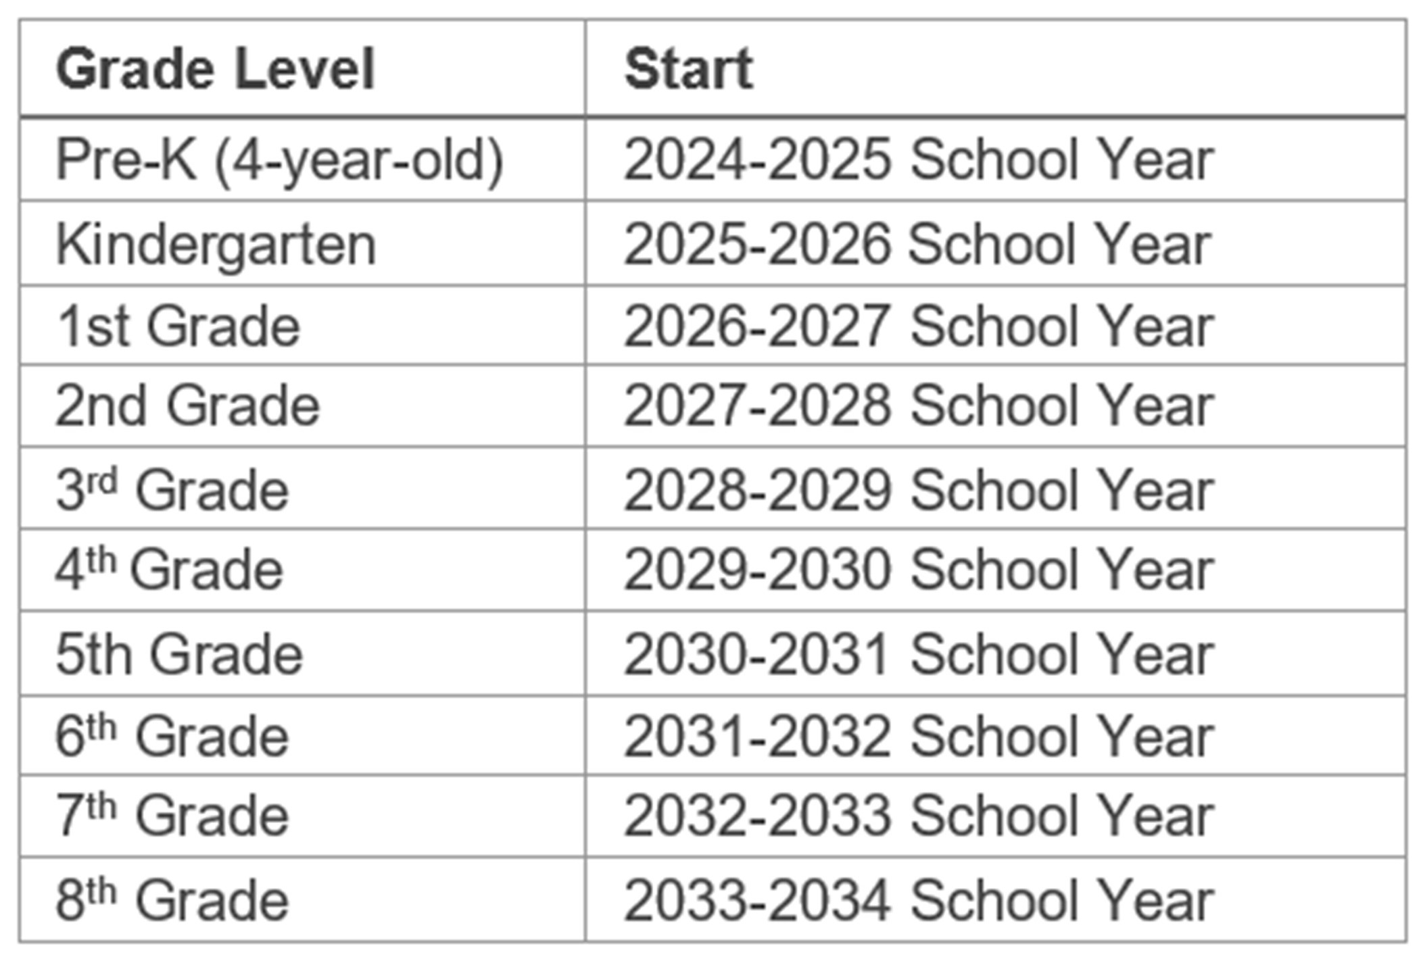Click the 2nd Grade cell

(302, 405)
